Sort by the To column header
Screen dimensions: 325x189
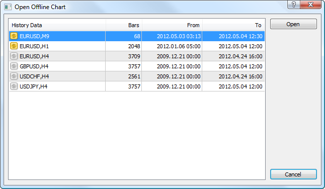pyautogui.click(x=233, y=25)
